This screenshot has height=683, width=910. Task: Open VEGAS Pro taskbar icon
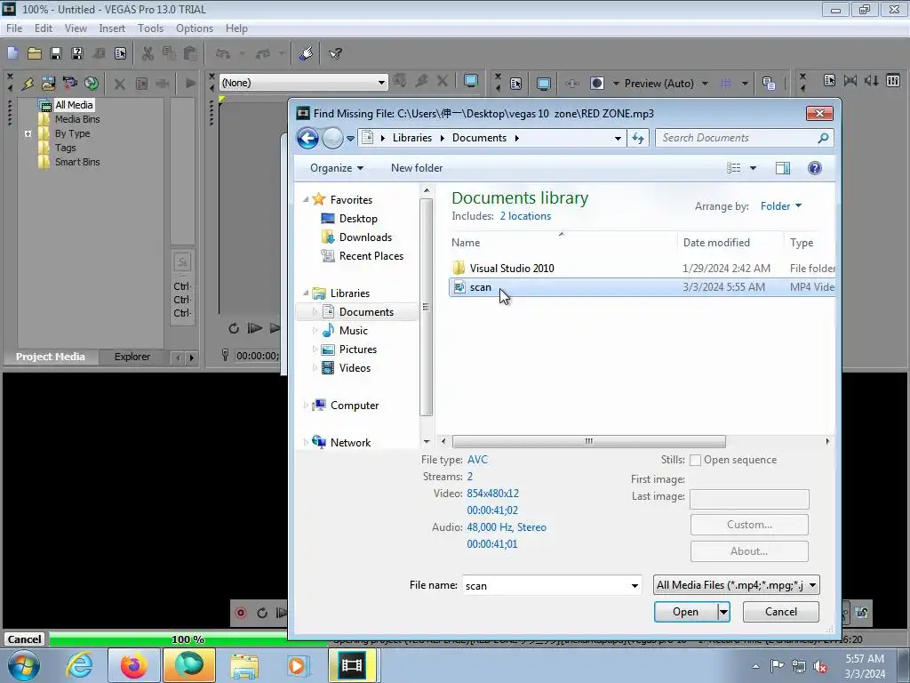coord(352,665)
